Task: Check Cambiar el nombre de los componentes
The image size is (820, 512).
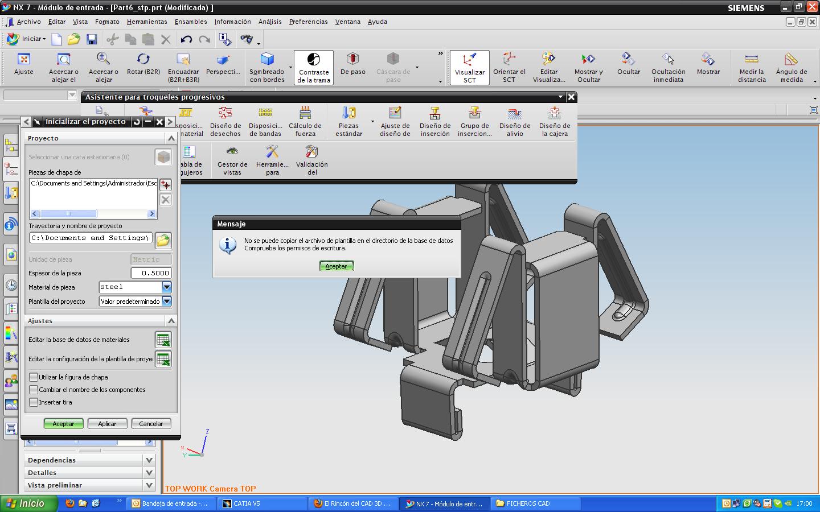Action: (x=34, y=390)
